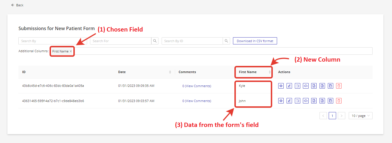392x143 pixels.
Task: Click the return arrow icon in Kyle's row
Action: tap(298, 86)
